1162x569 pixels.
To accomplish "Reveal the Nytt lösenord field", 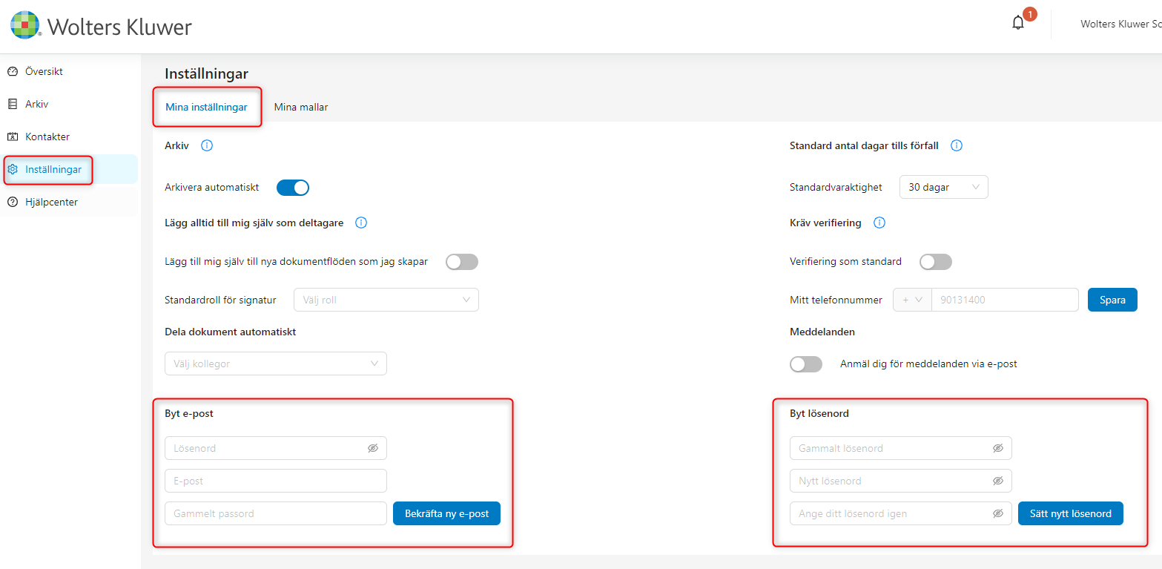I will pyautogui.click(x=998, y=481).
